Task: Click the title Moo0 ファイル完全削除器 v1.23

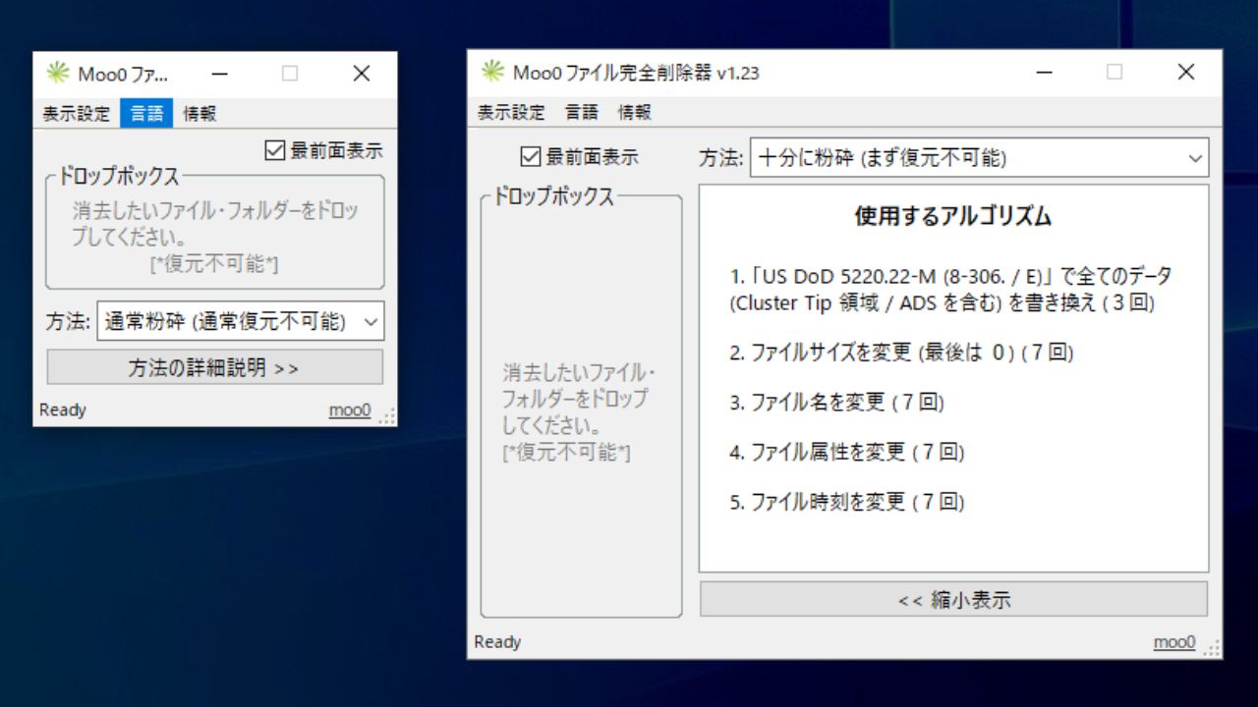Action: 636,73
